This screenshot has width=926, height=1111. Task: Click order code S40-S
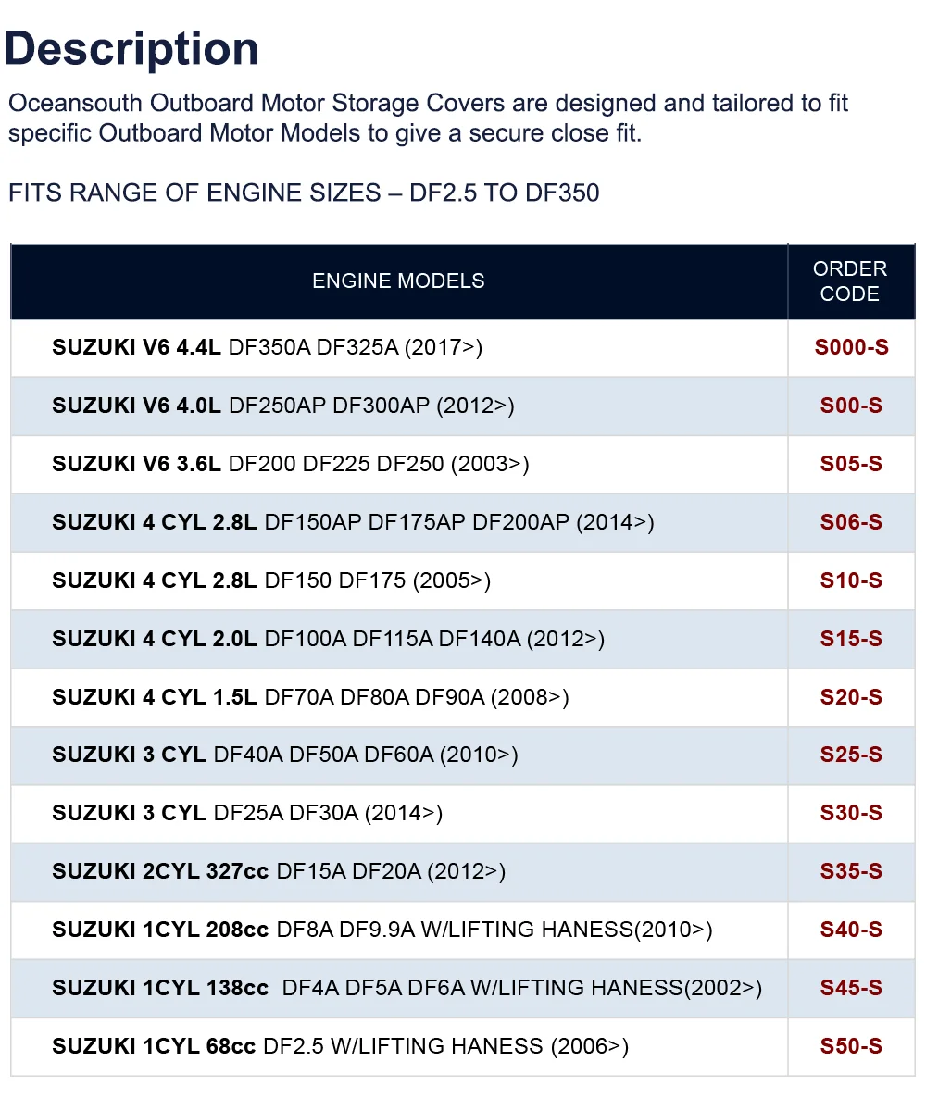851,930
